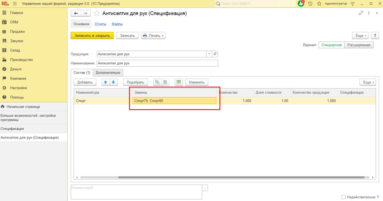The height and width of the screenshot is (201, 383).
Task: Switch to Дополнительно tab
Action: (x=108, y=73)
